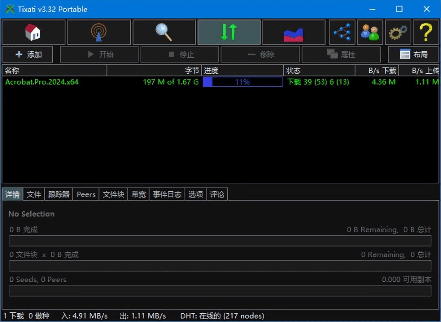
Task: Switch to the 跟踪器 tab
Action: pos(59,194)
